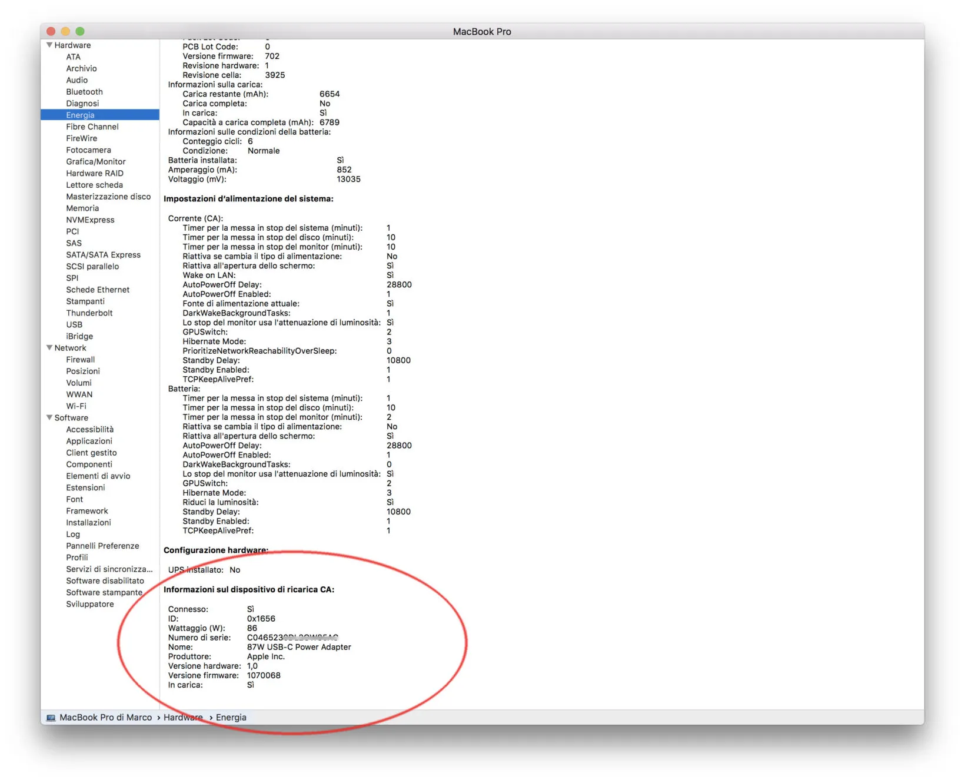Viewport: 965px width, 783px height.
Task: Click the Hardware section label in sidebar
Action: point(72,45)
